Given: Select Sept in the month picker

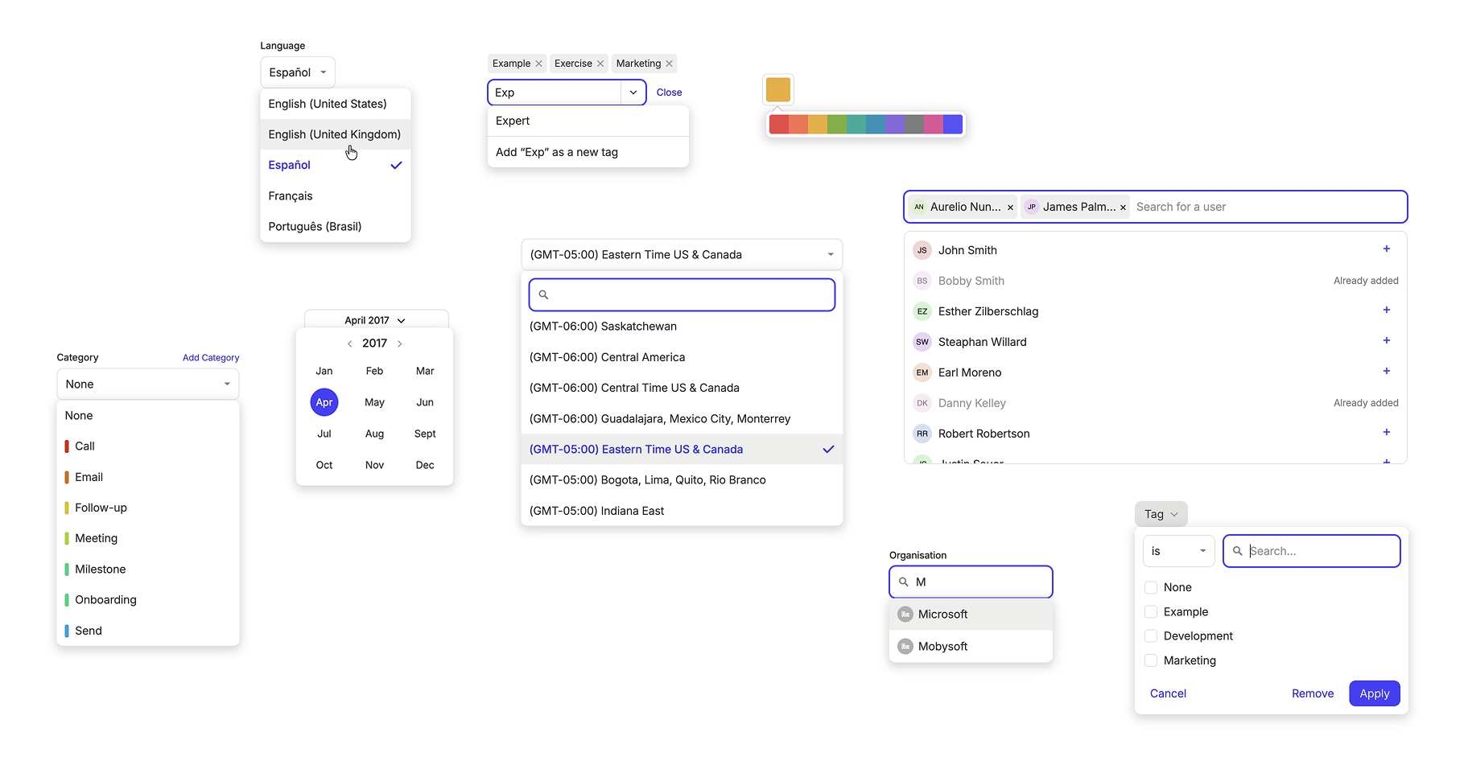Looking at the screenshot, I should pos(425,434).
